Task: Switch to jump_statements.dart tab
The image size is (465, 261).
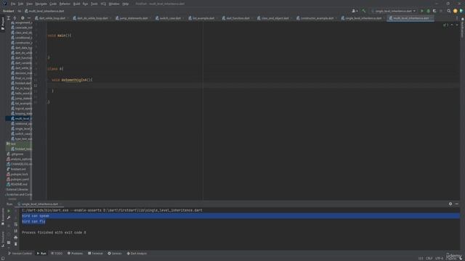Action: (133, 18)
